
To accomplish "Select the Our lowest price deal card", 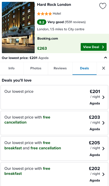I will (54, 97).
